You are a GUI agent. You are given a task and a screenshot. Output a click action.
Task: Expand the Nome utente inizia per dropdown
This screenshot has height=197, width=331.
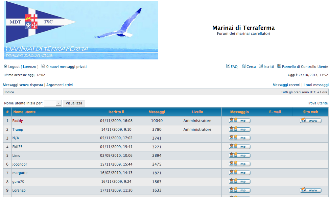coord(53,103)
